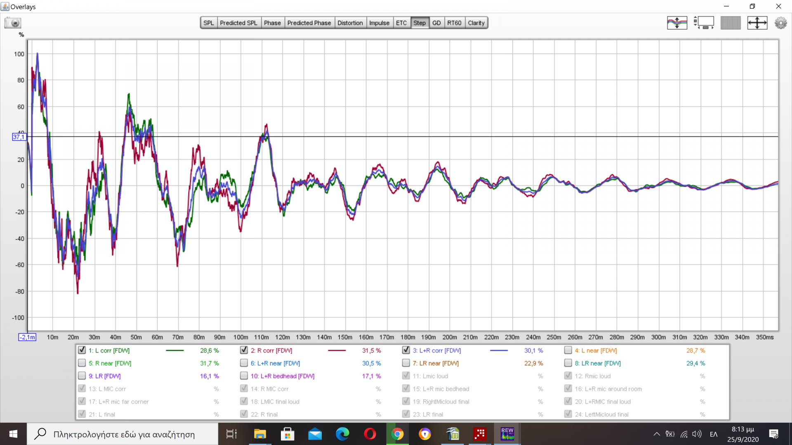Click the fit-to-data arrows icon
792x445 pixels.
tap(757, 23)
